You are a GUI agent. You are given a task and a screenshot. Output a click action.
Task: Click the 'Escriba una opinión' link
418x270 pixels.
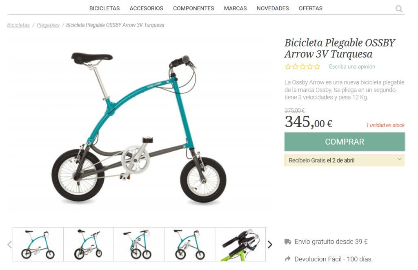pyautogui.click(x=352, y=66)
